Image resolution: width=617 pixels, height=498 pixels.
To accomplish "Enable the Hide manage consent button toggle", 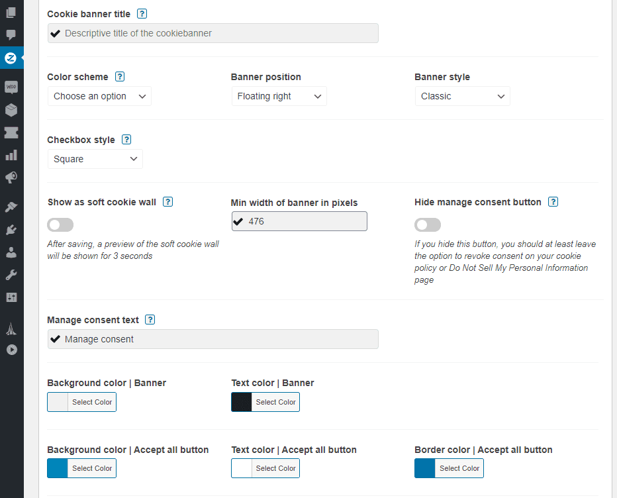I will pos(428,224).
